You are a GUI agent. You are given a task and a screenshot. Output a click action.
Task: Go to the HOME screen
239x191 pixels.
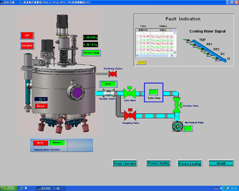(x=221, y=163)
